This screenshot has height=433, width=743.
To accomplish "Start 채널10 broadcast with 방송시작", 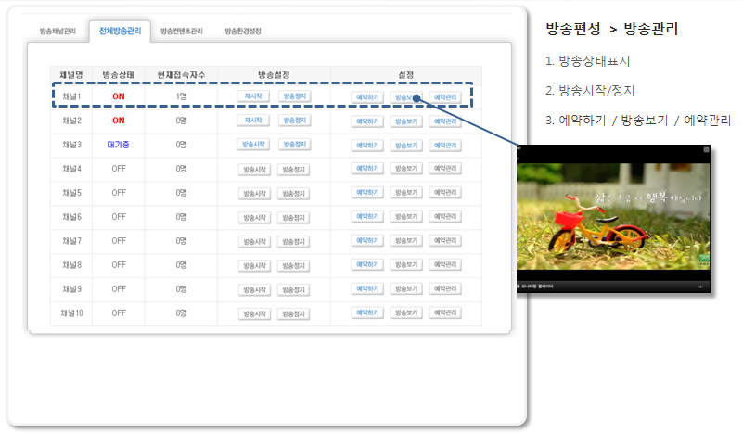I will click(x=253, y=313).
